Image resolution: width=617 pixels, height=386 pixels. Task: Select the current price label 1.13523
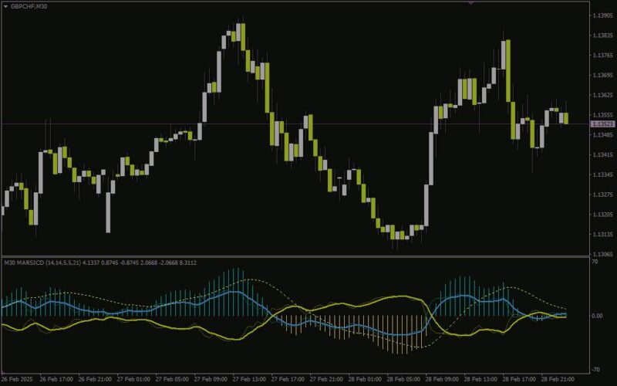[603, 124]
